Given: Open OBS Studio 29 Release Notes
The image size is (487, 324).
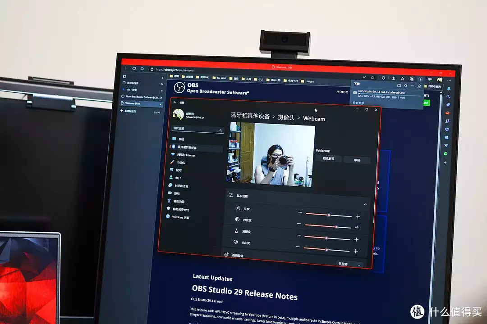Looking at the screenshot, I should (245, 292).
